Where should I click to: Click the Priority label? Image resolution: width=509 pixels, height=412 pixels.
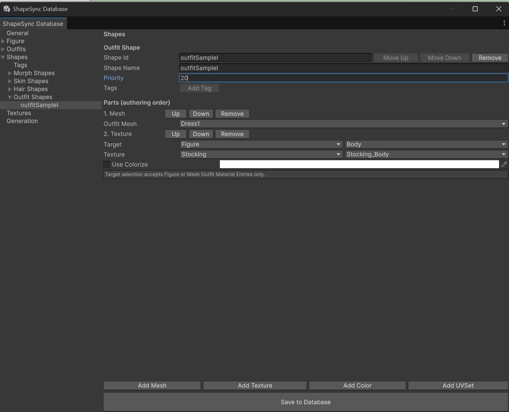click(x=114, y=78)
